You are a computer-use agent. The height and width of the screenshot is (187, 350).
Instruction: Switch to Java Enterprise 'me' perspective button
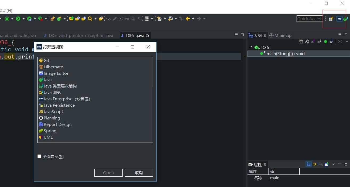click(339, 19)
